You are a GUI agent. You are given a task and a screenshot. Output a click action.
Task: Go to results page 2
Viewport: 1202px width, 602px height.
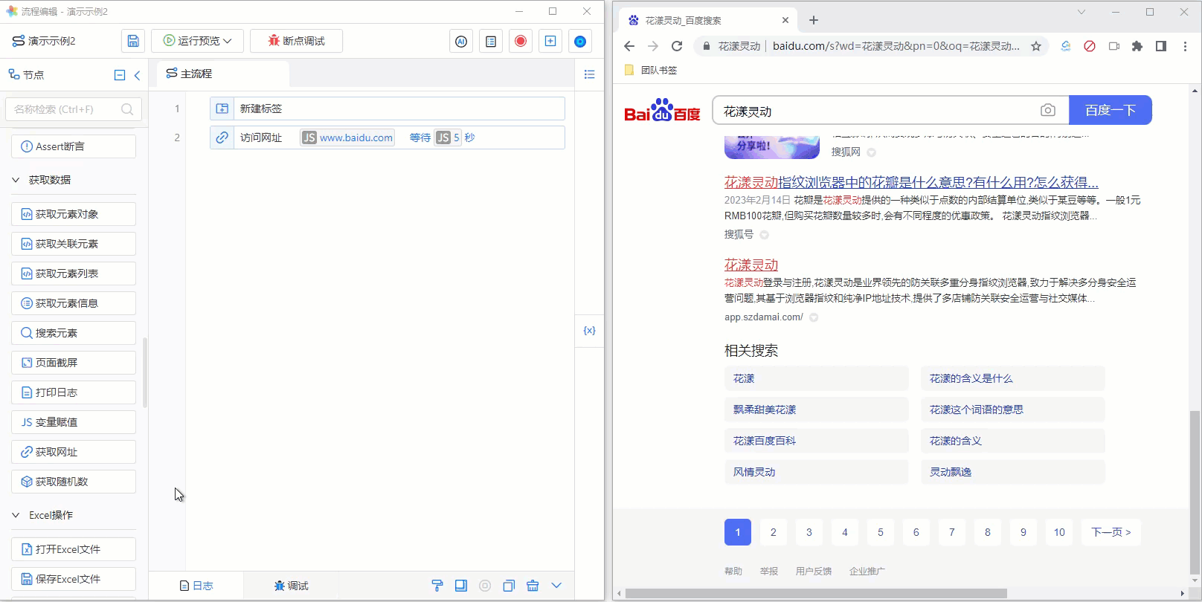click(774, 532)
